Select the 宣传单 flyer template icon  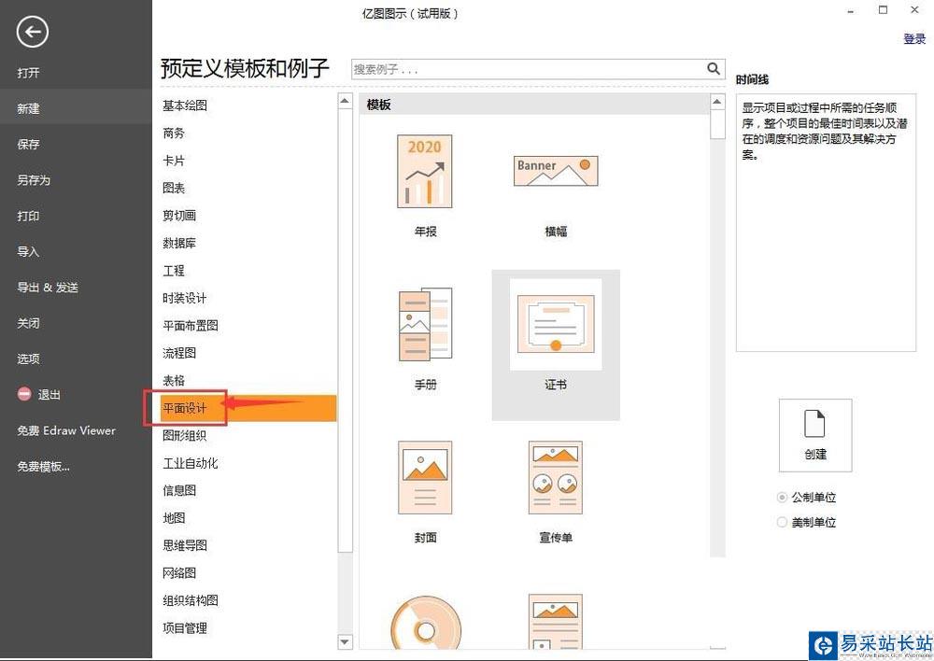click(555, 478)
